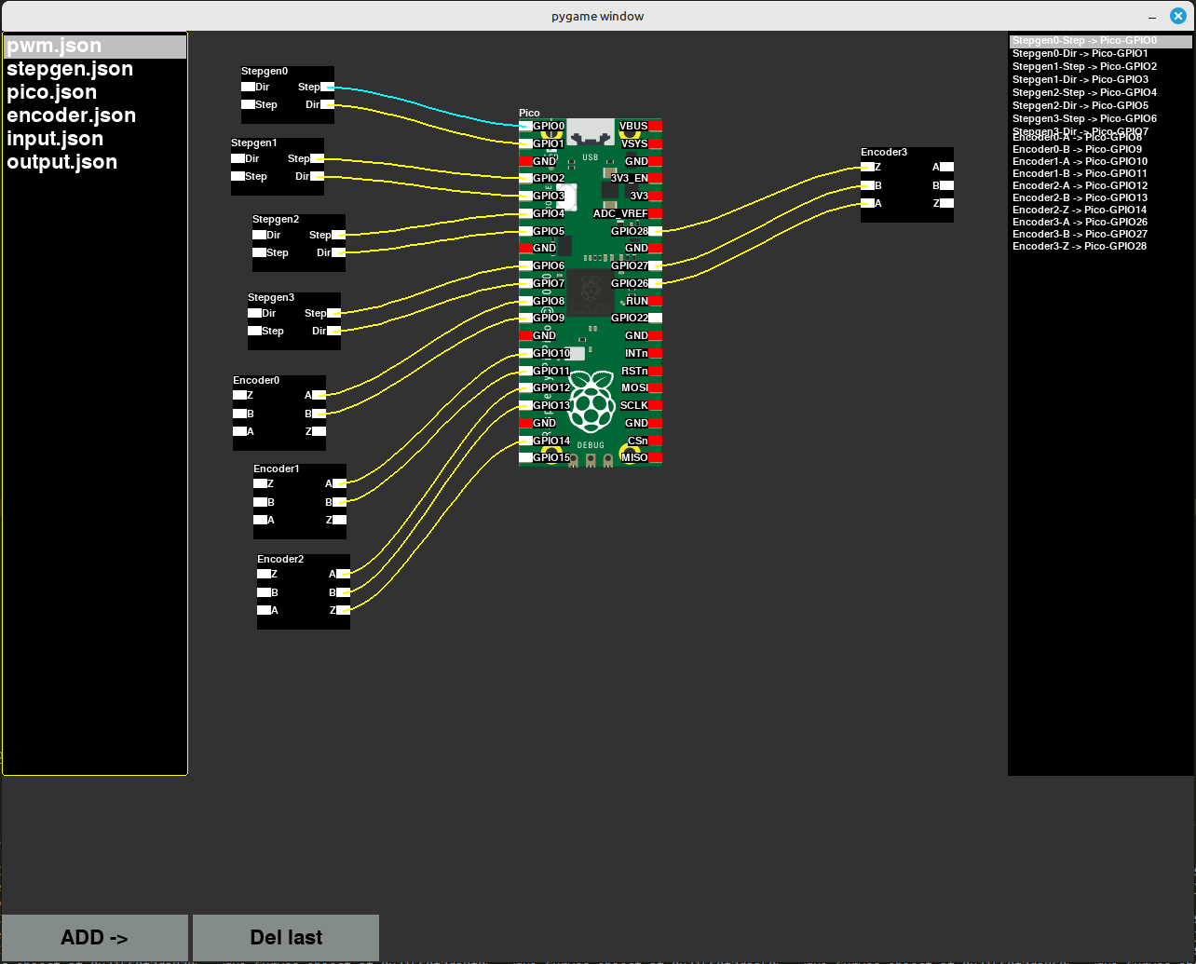1196x964 pixels.
Task: Click the Dir output pin on Stepgen3
Action: point(333,331)
